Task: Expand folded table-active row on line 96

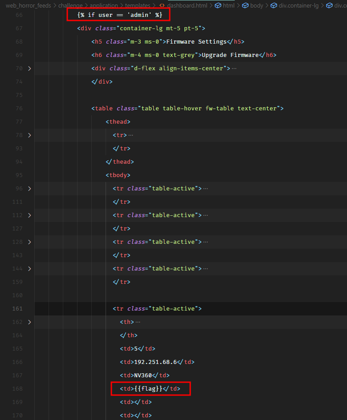Action: pyautogui.click(x=29, y=189)
